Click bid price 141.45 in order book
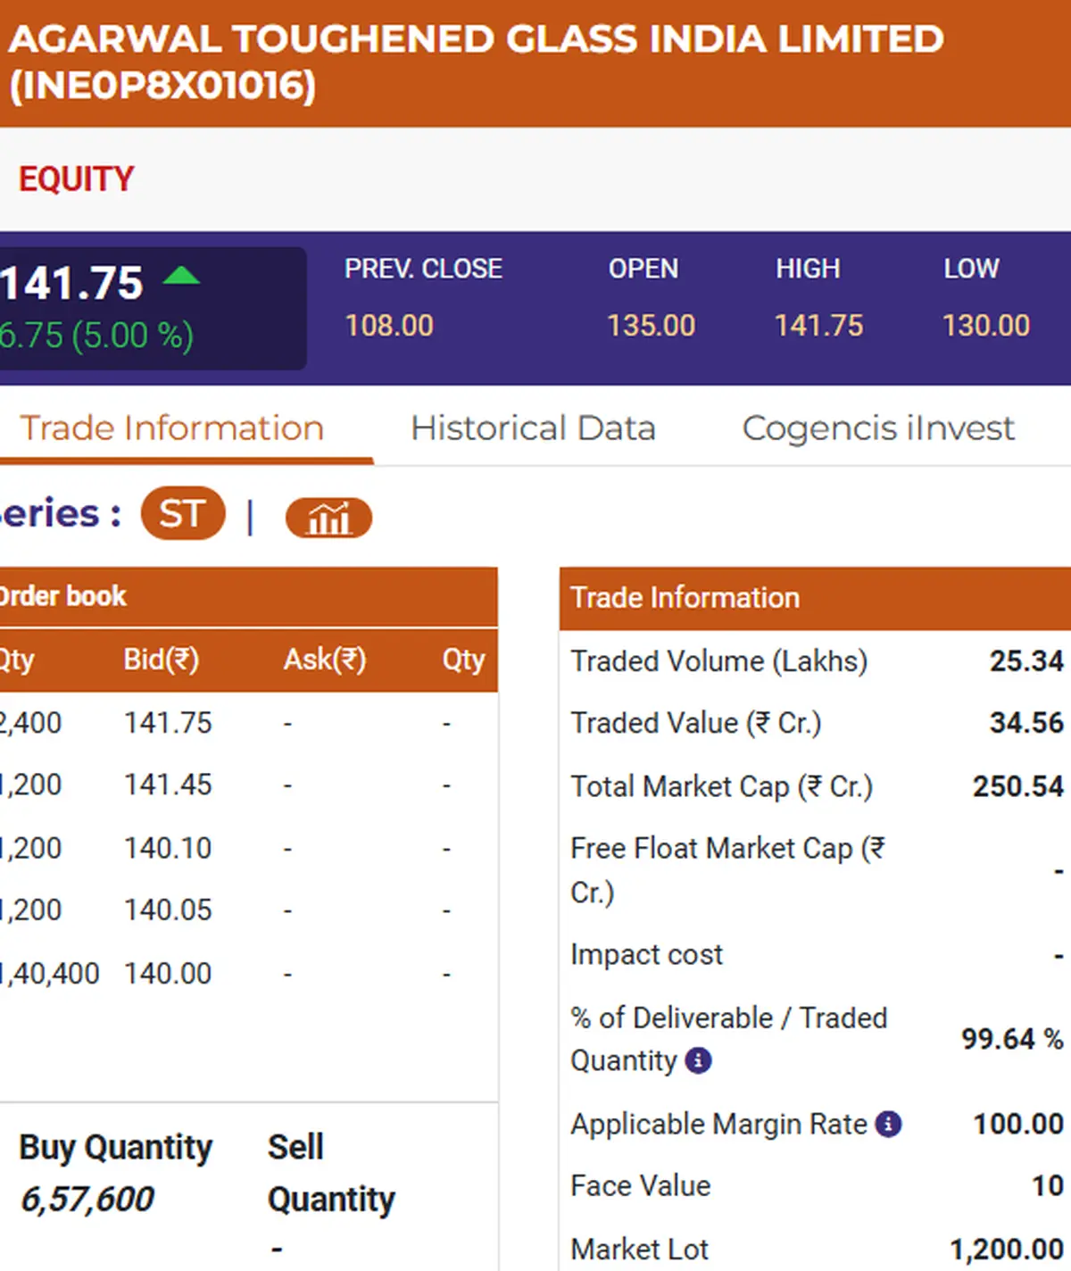 [x=168, y=785]
